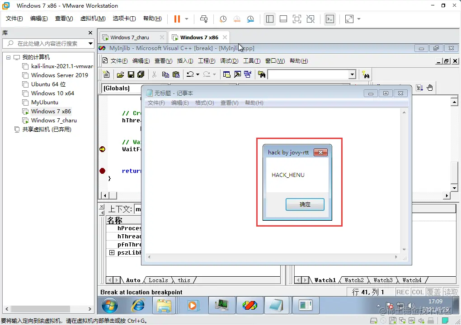The height and width of the screenshot is (325, 461).
Task: Click the New Text File toolbar icon
Action: pos(106,74)
